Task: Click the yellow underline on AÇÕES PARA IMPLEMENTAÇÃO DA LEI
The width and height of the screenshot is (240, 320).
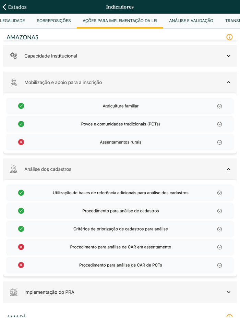Action: point(120,27)
